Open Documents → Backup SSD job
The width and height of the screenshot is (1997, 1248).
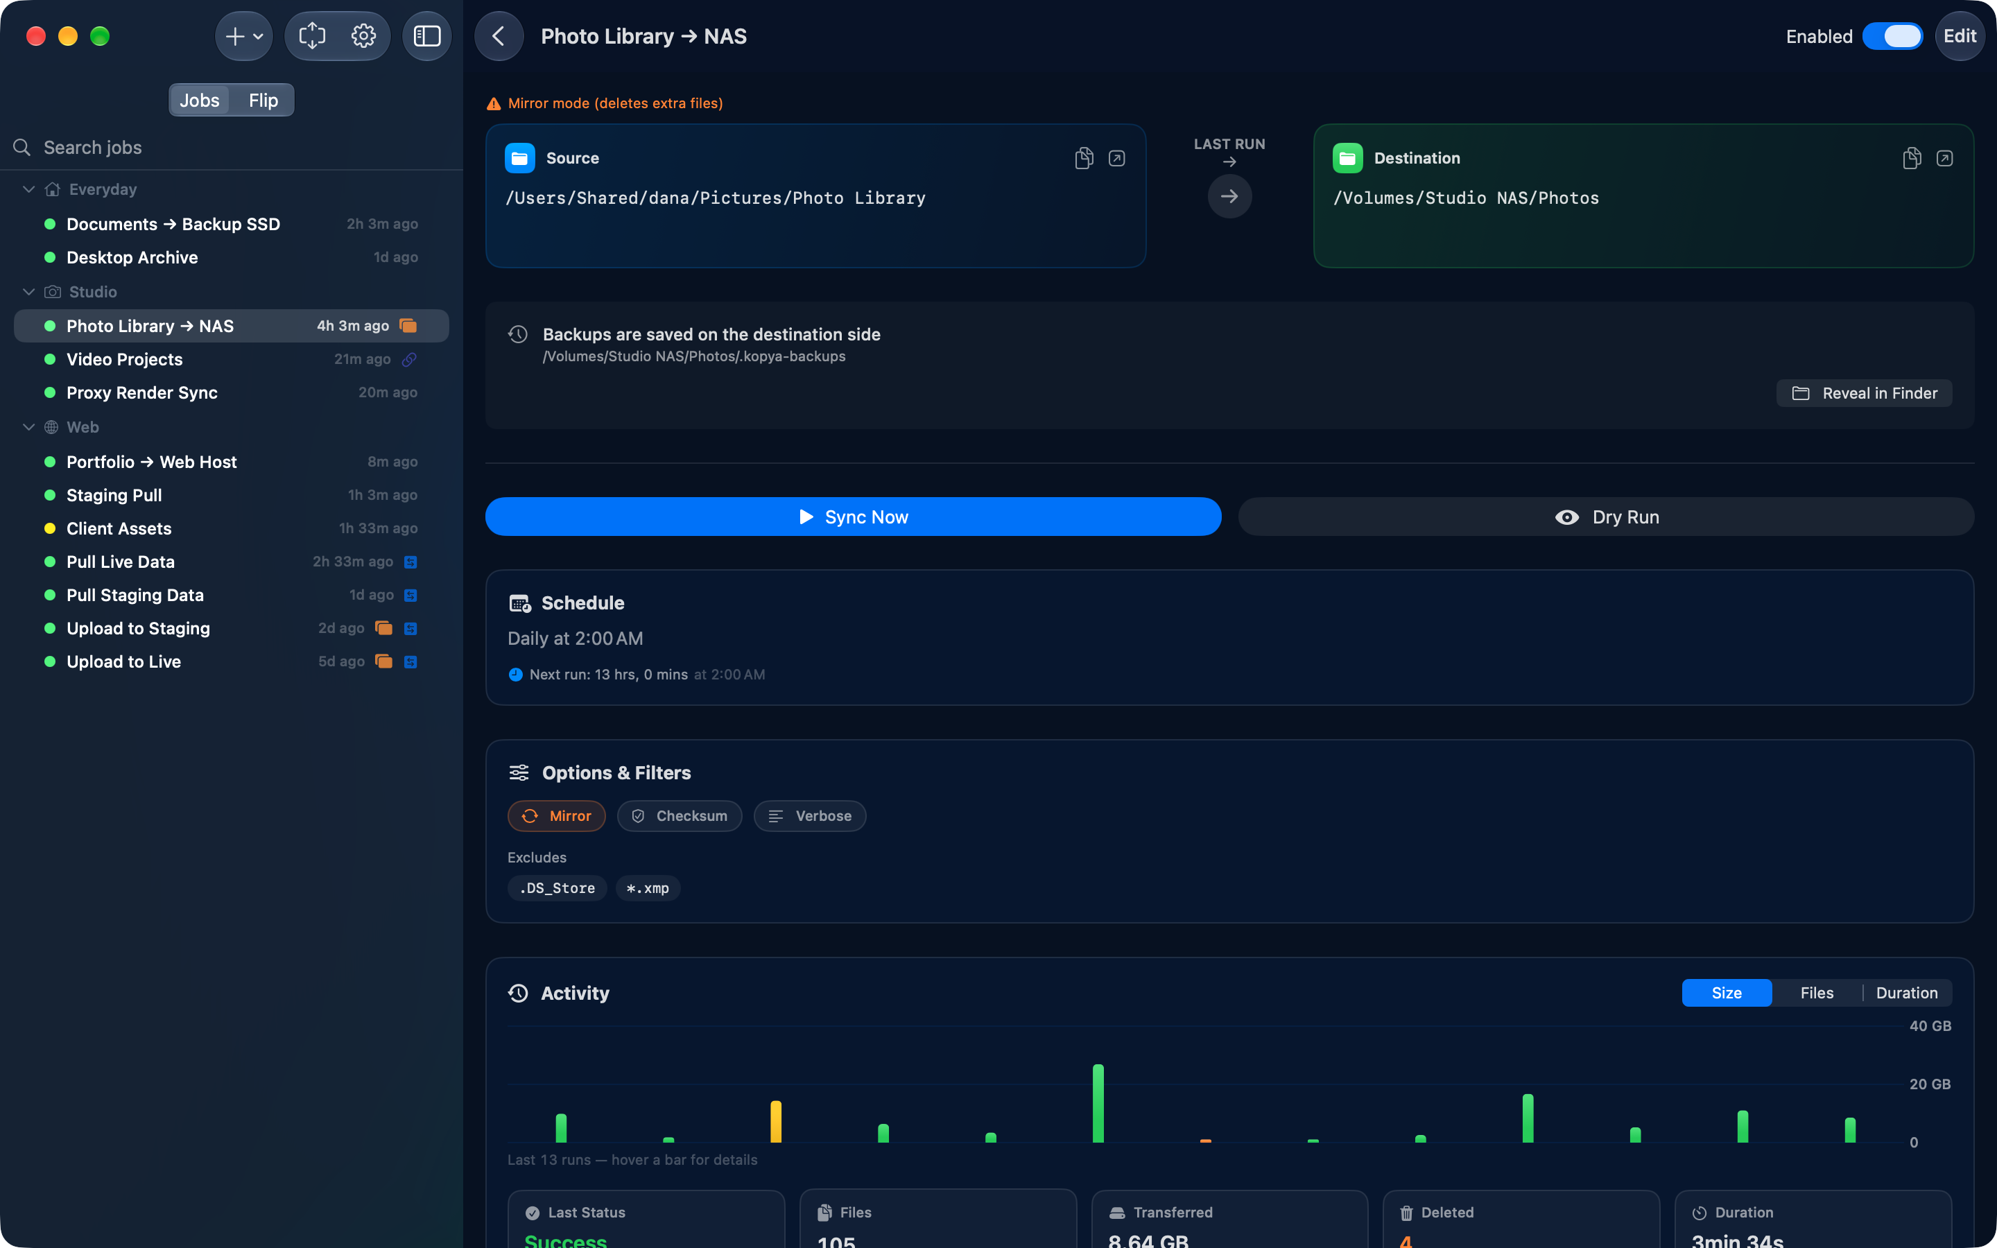[231, 224]
